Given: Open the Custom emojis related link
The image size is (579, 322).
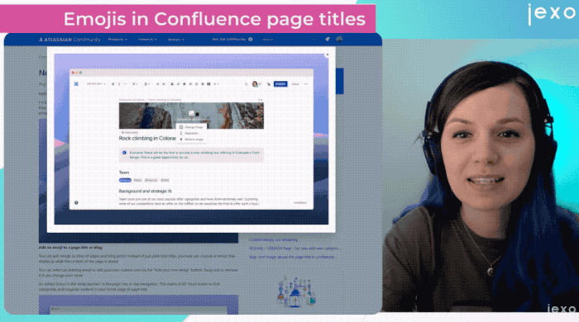Looking at the screenshot, I should tap(274, 239).
